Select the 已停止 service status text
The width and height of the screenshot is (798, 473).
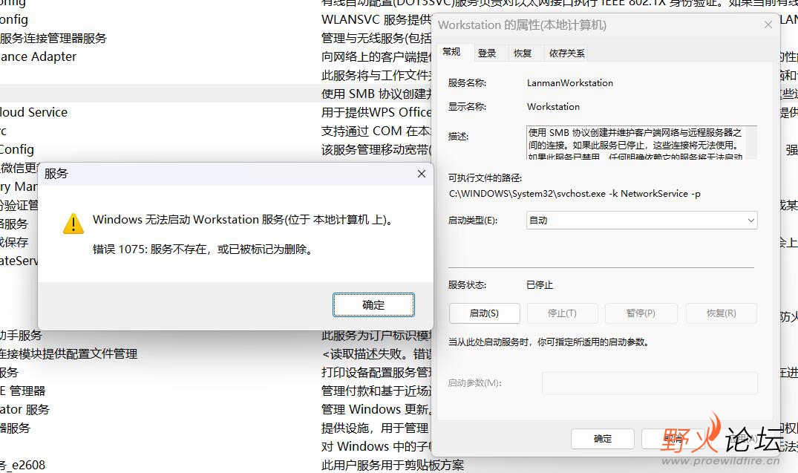540,284
